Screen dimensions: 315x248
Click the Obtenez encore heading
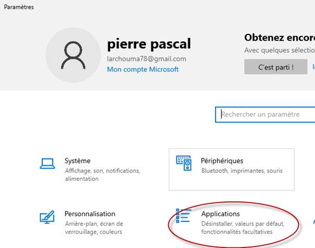[279, 38]
